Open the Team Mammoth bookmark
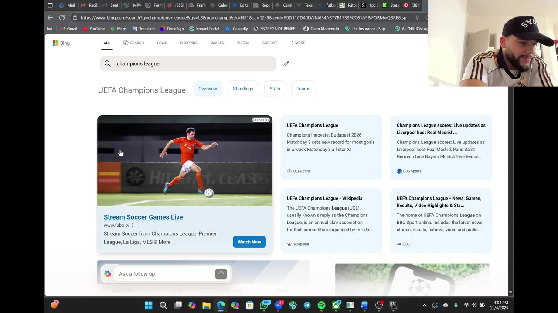The width and height of the screenshot is (558, 313). tap(321, 29)
